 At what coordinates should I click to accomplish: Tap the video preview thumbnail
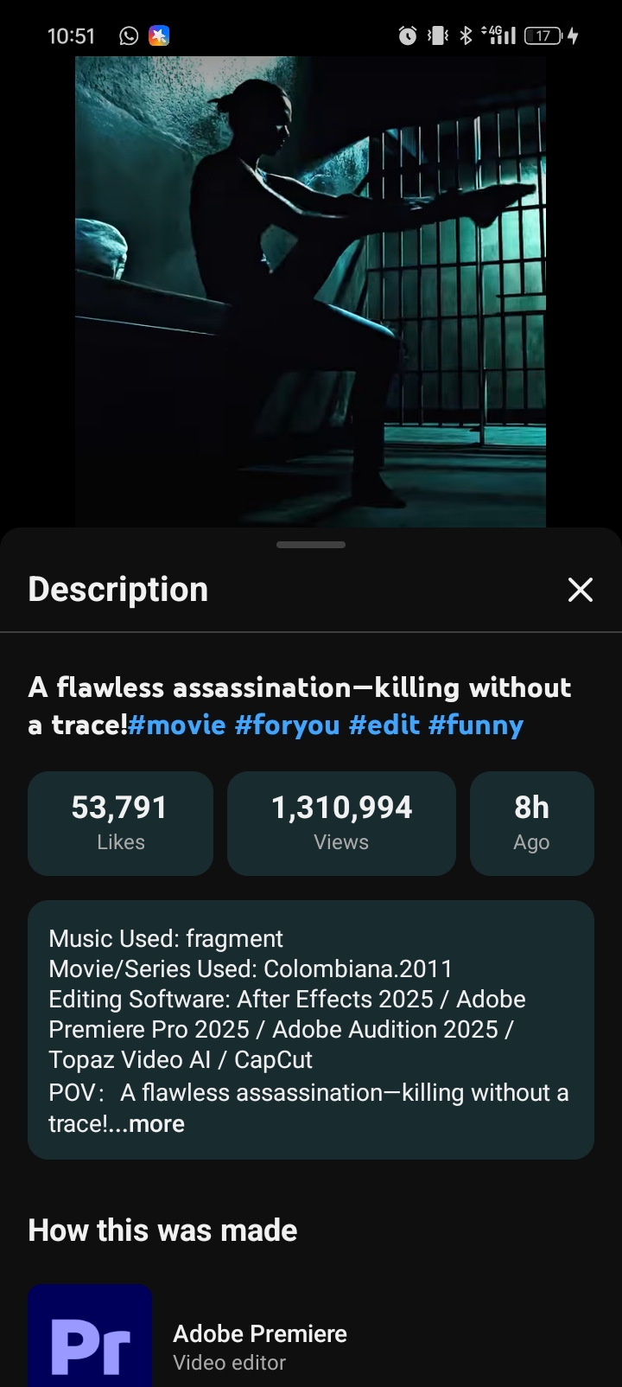[x=310, y=291]
